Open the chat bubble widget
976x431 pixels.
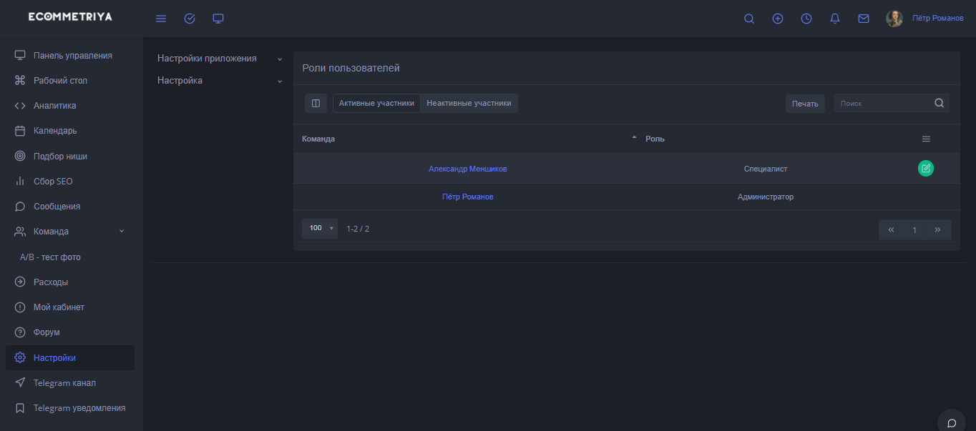[952, 422]
